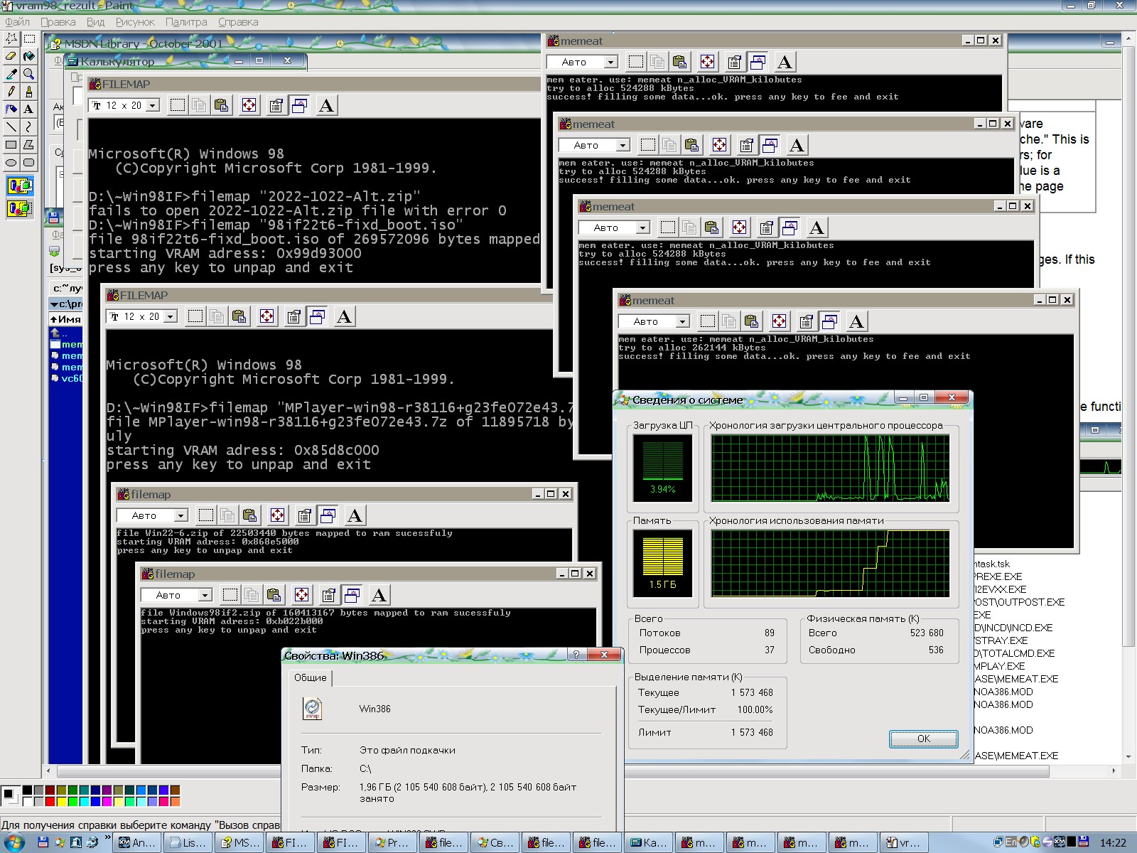Open Авто dropdown in Windows98if2.zip filemap window

point(205,596)
